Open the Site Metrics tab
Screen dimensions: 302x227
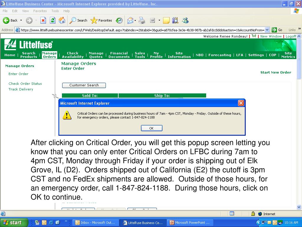[288, 55]
